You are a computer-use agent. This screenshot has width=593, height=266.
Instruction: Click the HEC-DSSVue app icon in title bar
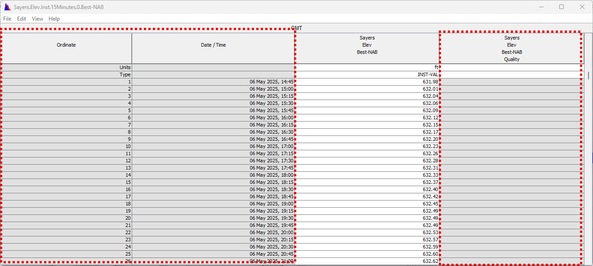pyautogui.click(x=7, y=7)
